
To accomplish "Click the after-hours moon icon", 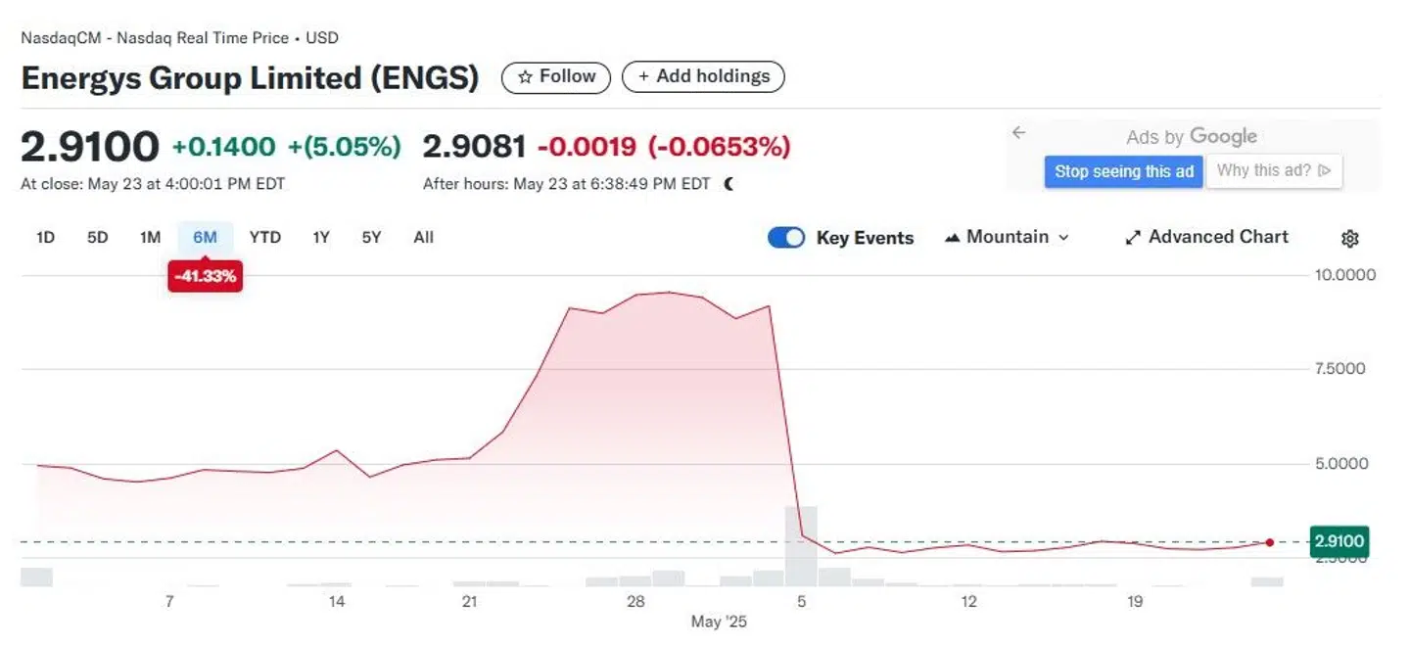I will pyautogui.click(x=728, y=184).
